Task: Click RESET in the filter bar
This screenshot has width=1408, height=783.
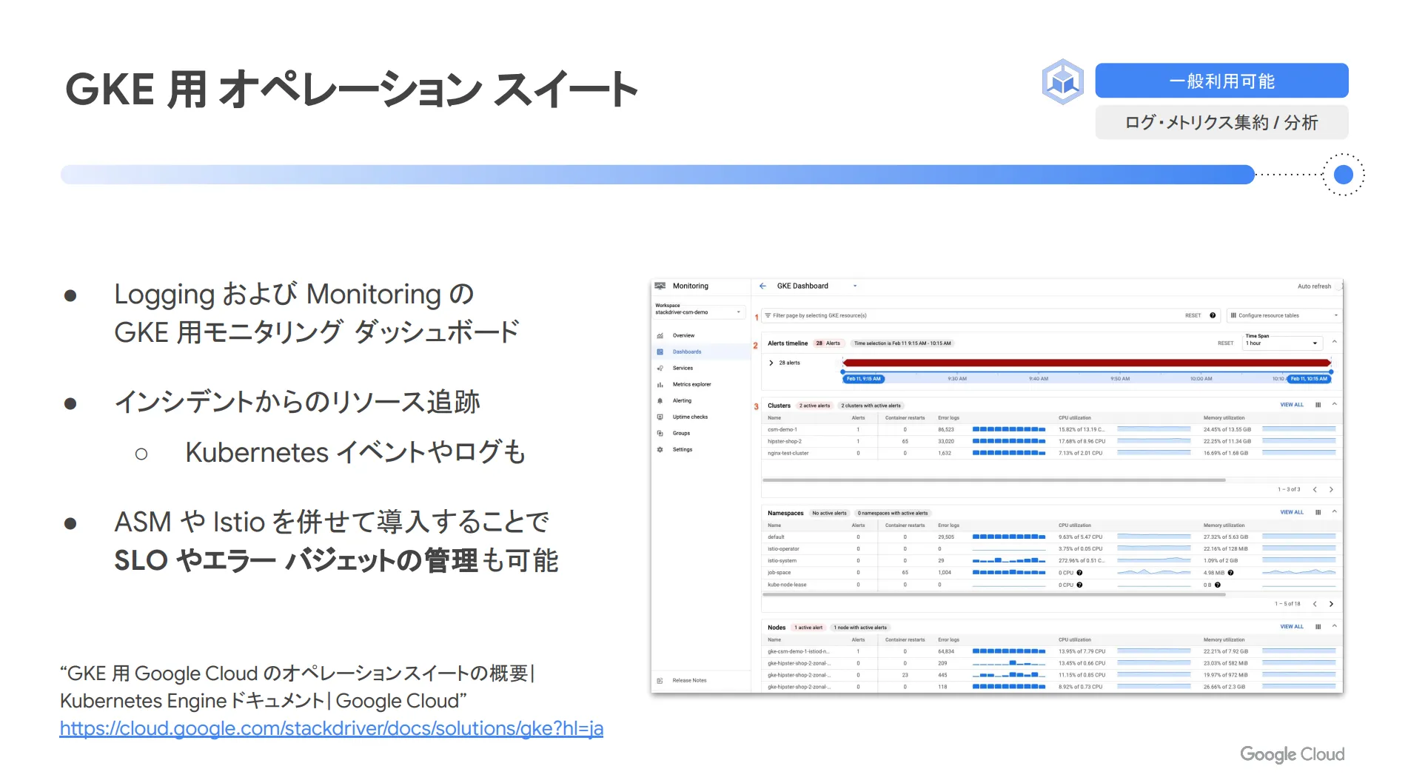Action: click(x=1193, y=315)
